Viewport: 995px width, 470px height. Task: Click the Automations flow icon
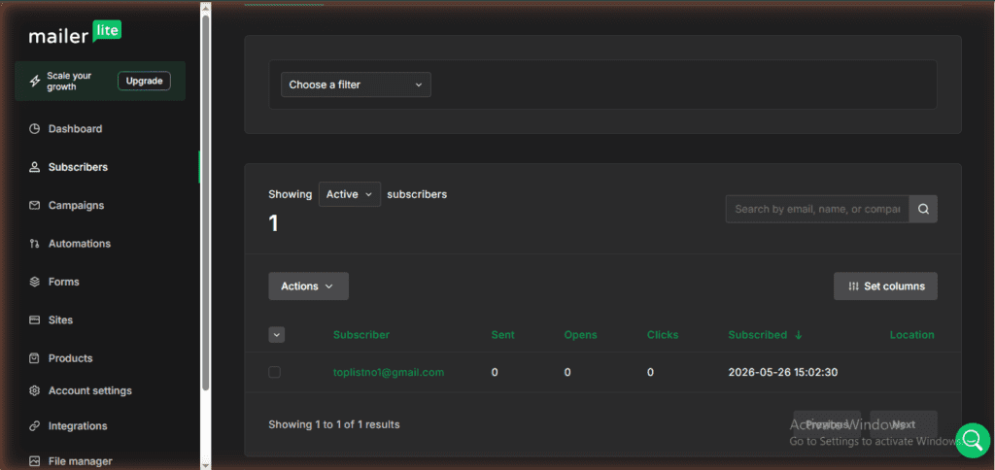point(35,244)
